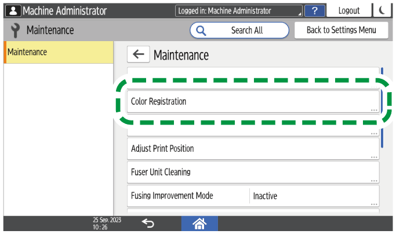Change the Inactive fusing mode value
This screenshot has width=396, height=234.
click(x=313, y=196)
